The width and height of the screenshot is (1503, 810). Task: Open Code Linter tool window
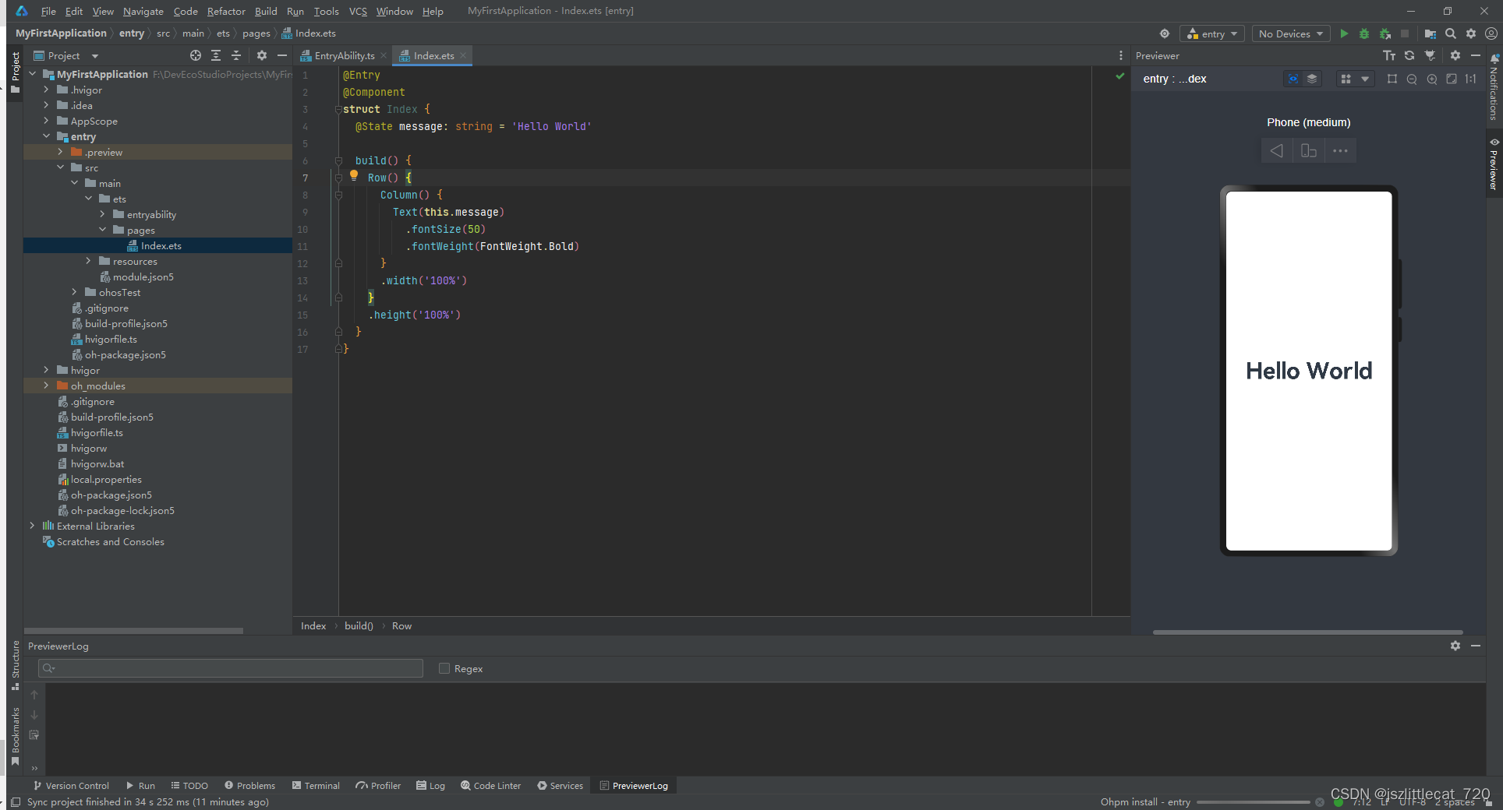pos(490,786)
